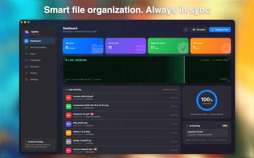
Task: Click '5 folders · 11 sorted today' text
Action: click(214, 60)
